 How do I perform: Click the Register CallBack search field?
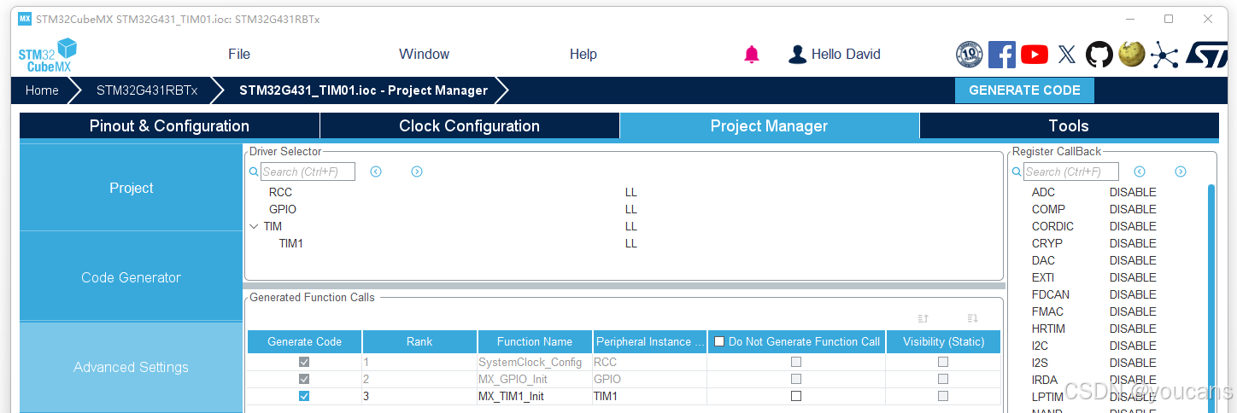tap(1070, 172)
